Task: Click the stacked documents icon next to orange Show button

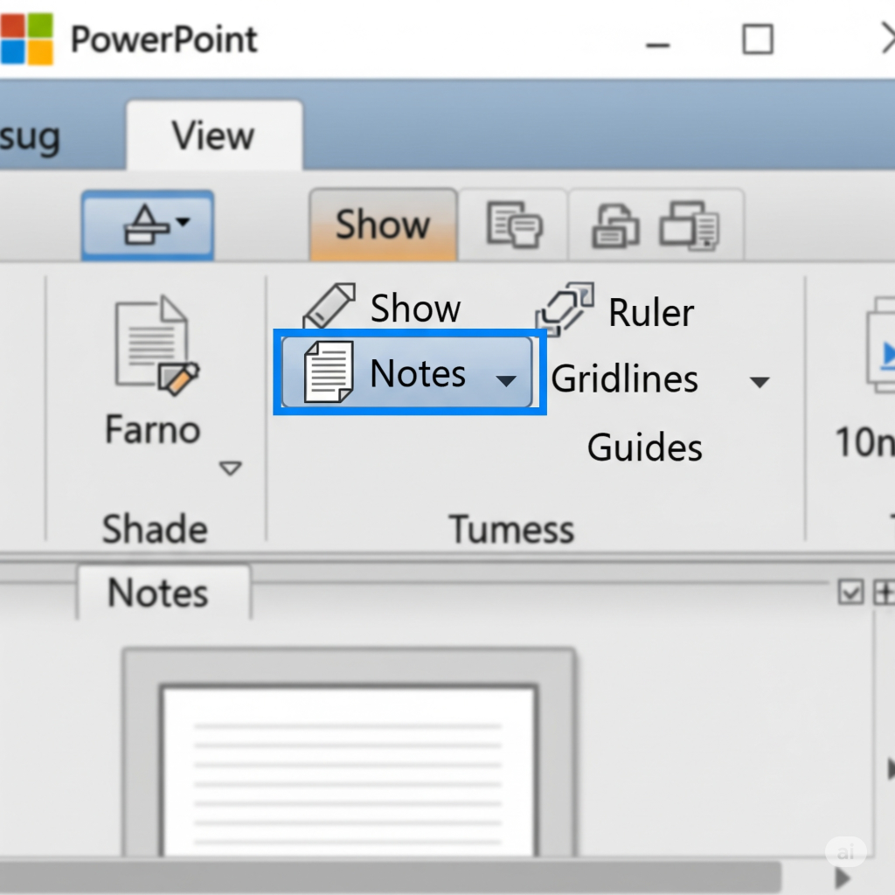Action: pos(514,225)
